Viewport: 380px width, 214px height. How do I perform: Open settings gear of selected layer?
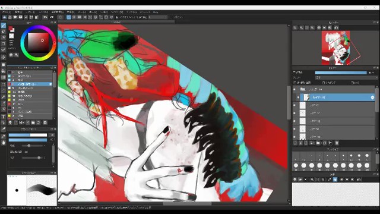pos(372,97)
